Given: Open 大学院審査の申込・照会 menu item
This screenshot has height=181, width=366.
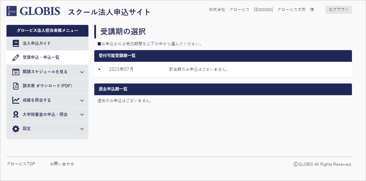Looking at the screenshot, I should click(47, 115).
